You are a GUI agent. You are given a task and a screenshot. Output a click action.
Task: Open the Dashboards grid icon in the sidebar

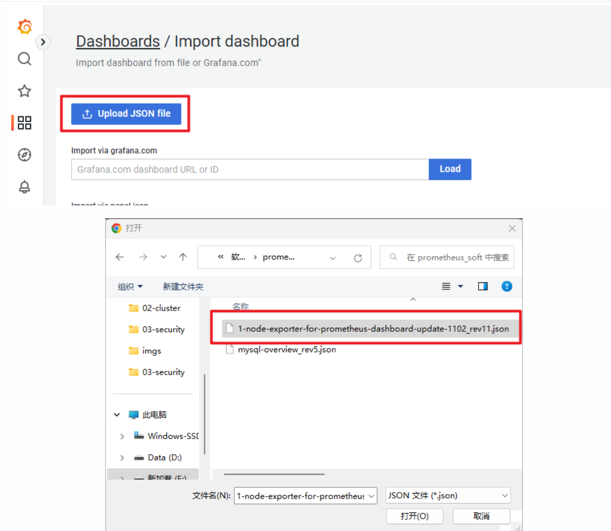point(25,123)
